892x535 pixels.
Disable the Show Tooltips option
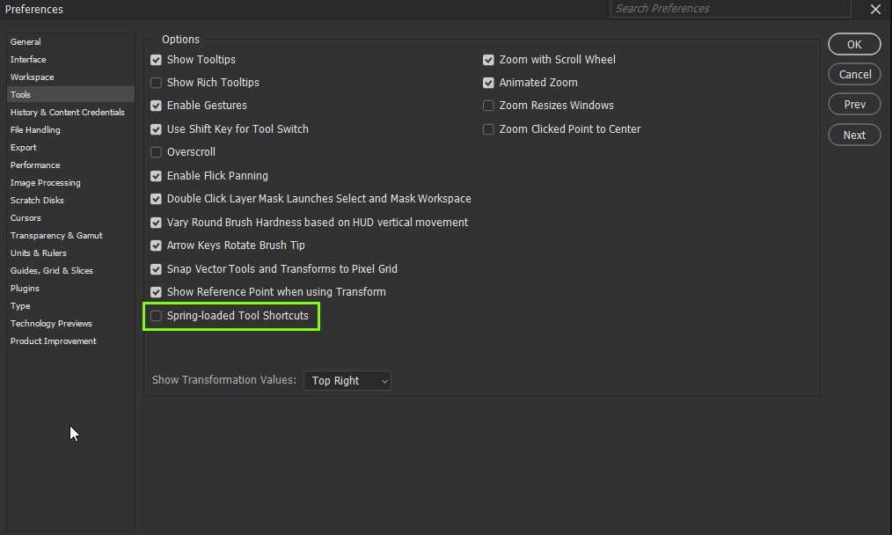tap(156, 60)
